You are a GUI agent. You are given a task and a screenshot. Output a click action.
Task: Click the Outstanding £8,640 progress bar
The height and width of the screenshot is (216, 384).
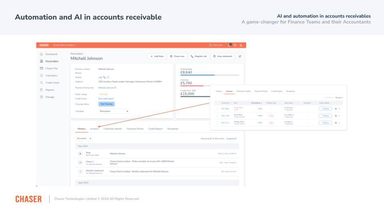click(x=210, y=75)
